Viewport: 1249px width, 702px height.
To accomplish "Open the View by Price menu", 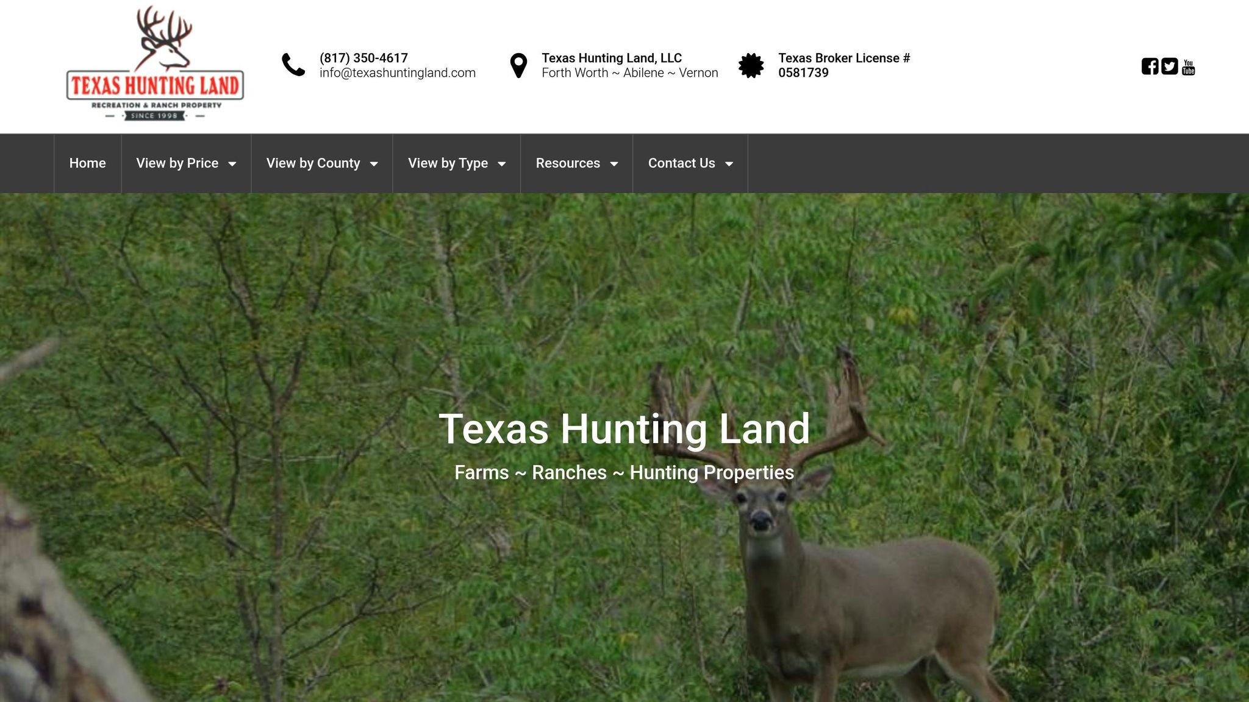I will coord(186,163).
